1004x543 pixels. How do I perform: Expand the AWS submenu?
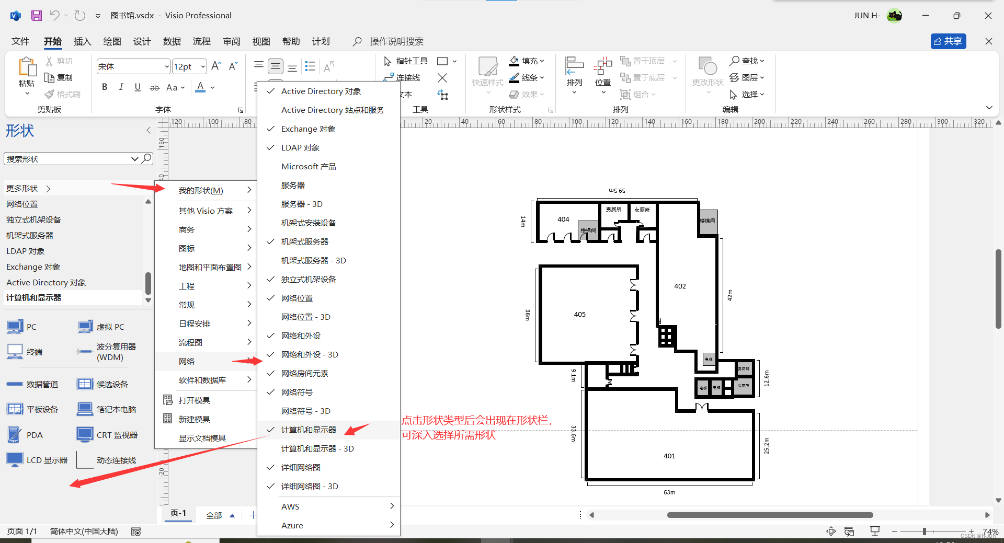point(329,506)
